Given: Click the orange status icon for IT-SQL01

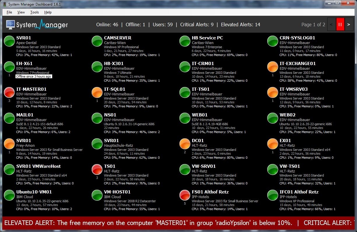Looking at the screenshot, I should (x=97, y=93).
